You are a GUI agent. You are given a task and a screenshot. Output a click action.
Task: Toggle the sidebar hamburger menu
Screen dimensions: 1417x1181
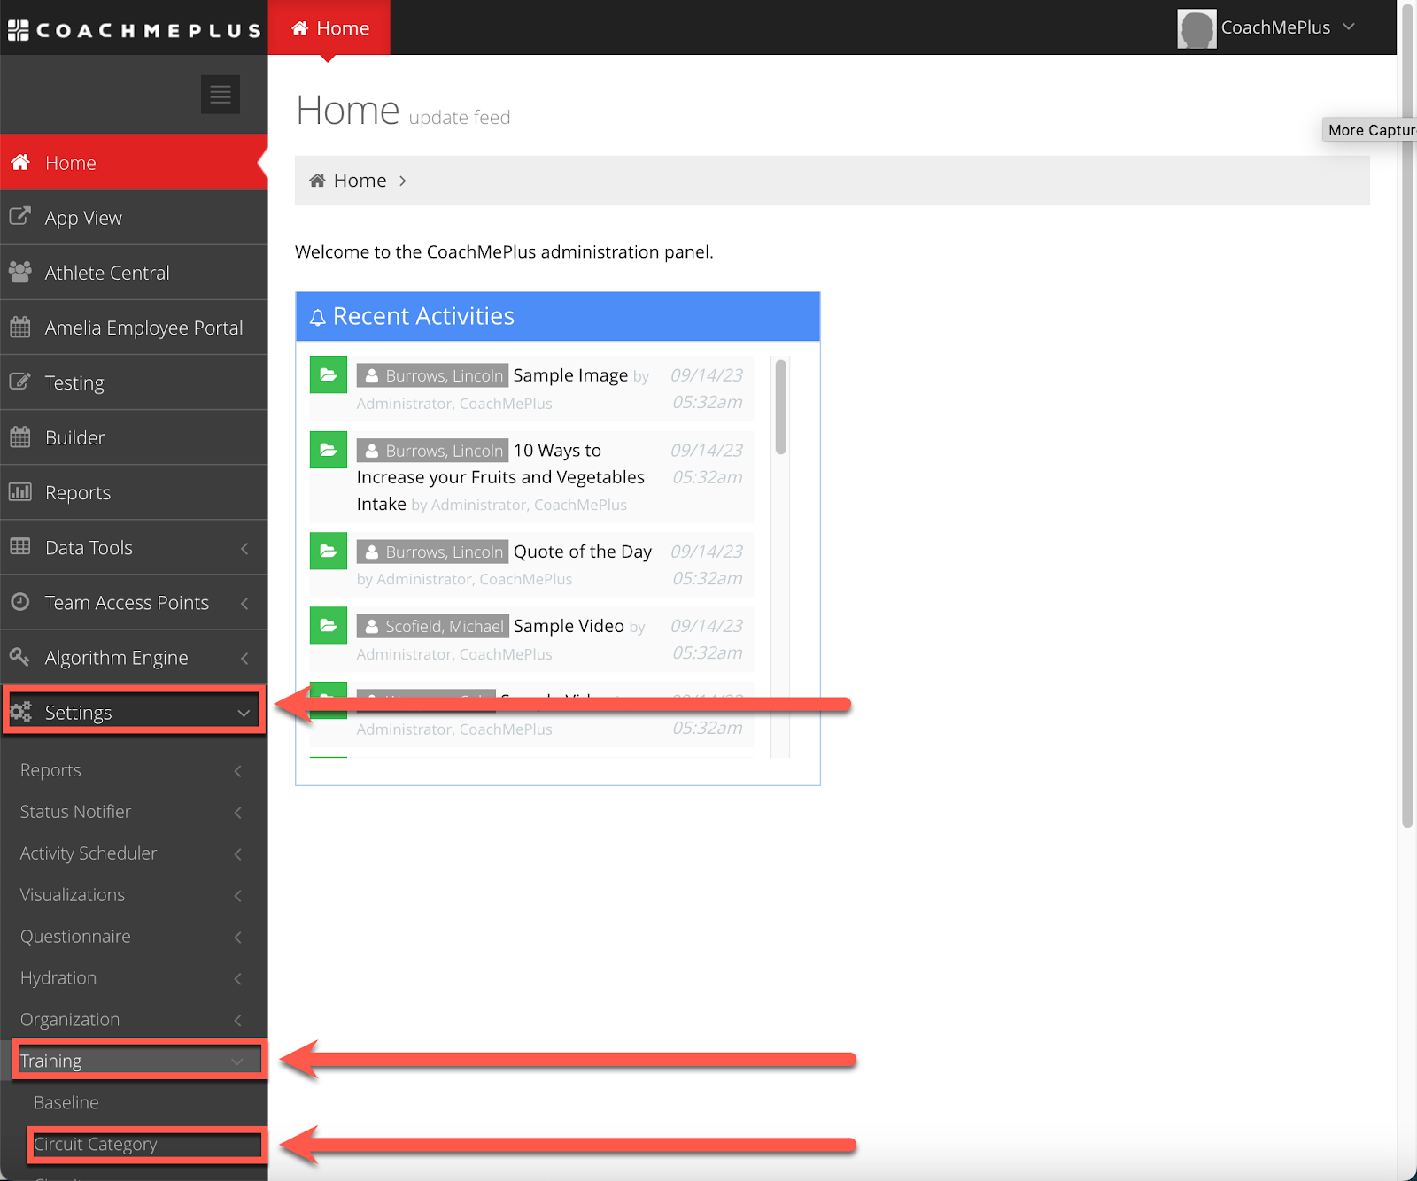pos(221,95)
